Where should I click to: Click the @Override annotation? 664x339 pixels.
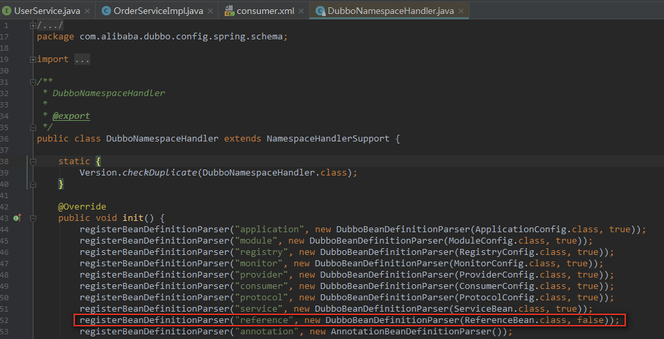82,207
